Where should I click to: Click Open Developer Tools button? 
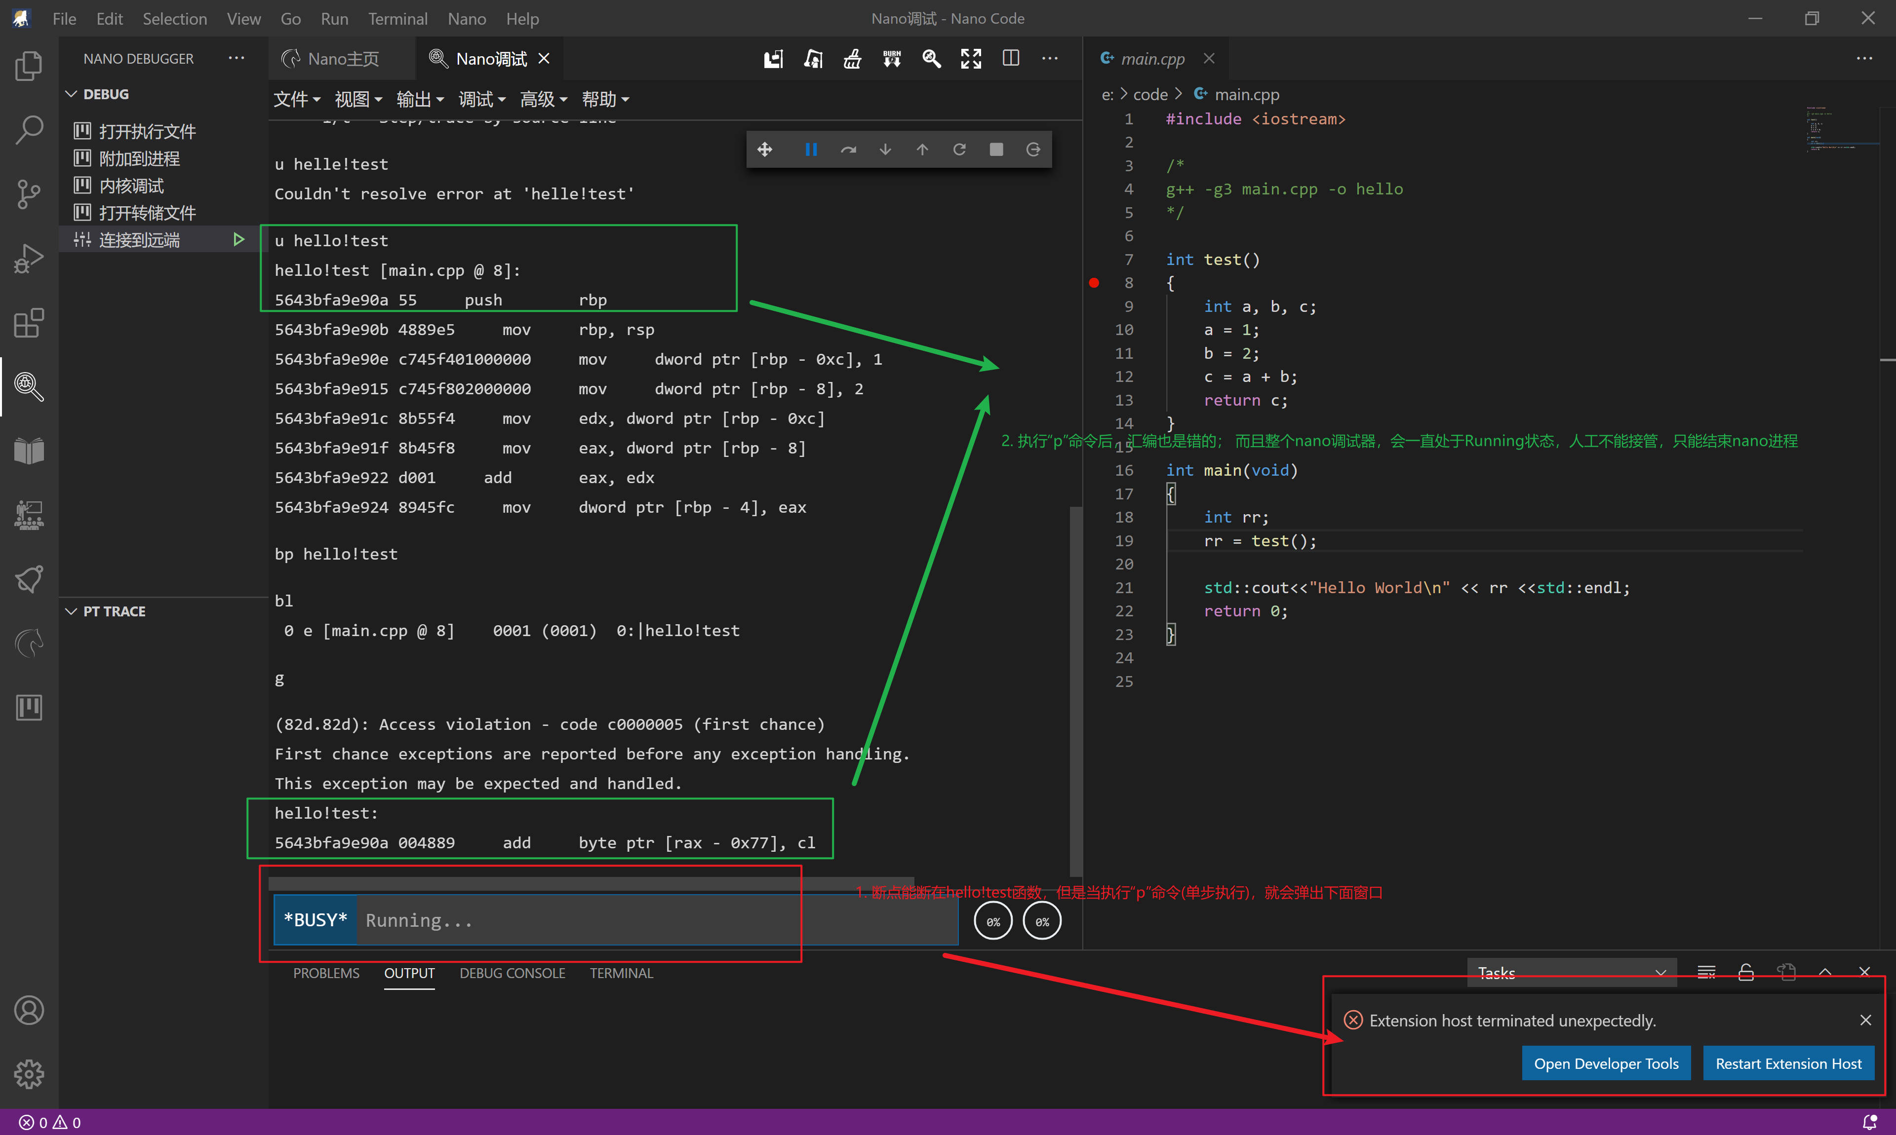[x=1606, y=1064]
